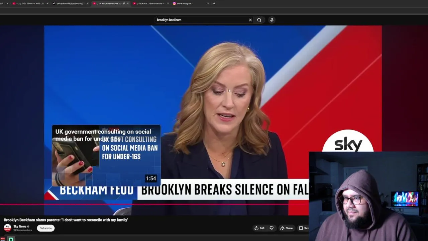Open the Sky News channel avatar
Screen dimensions: 428x241
[7, 228]
